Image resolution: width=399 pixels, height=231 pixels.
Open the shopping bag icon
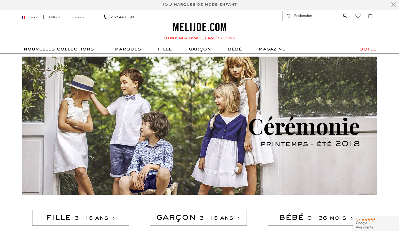click(x=370, y=16)
